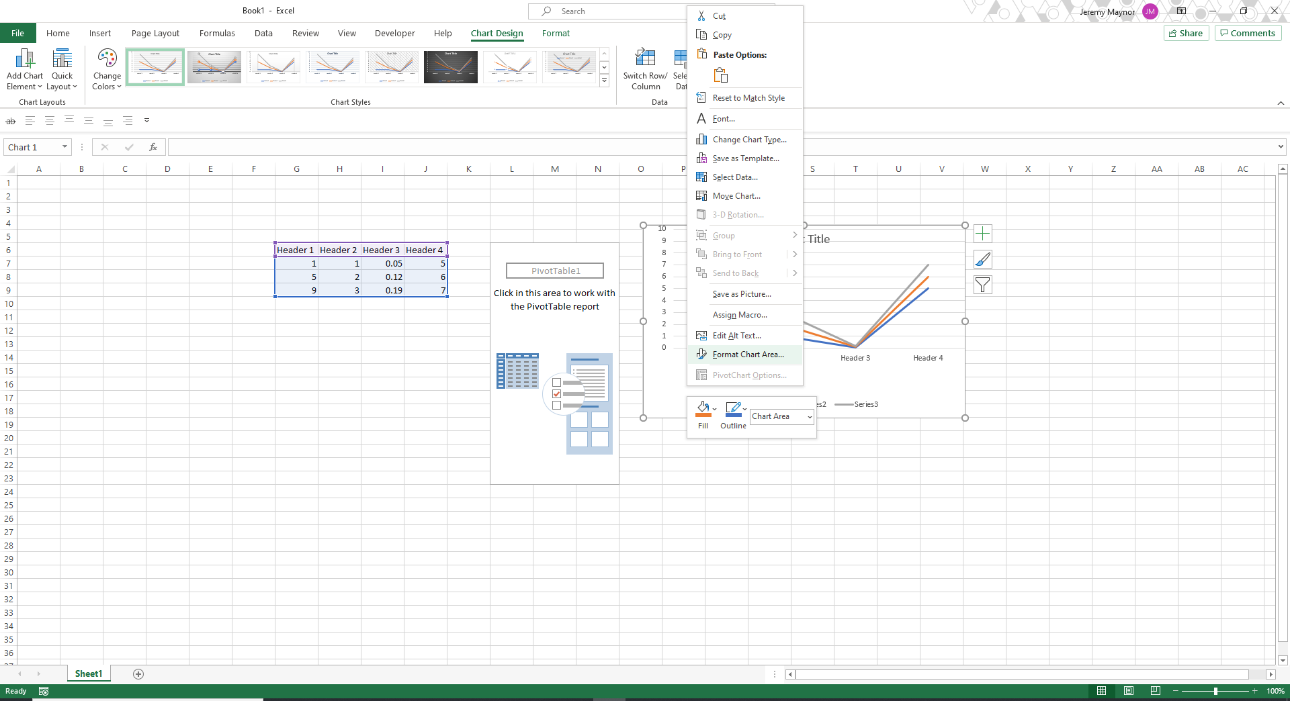This screenshot has height=701, width=1290.
Task: Click the paste clipboard icon under Paste Options
Action: 721,75
